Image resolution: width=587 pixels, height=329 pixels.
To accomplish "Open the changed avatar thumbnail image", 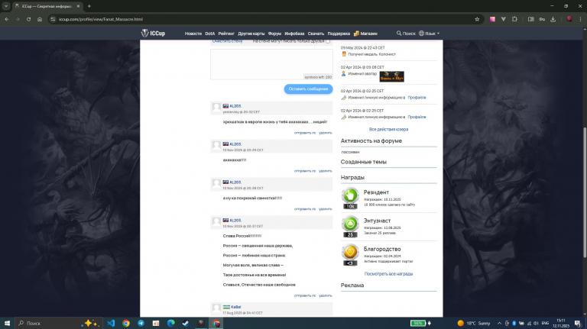I will tap(391, 76).
